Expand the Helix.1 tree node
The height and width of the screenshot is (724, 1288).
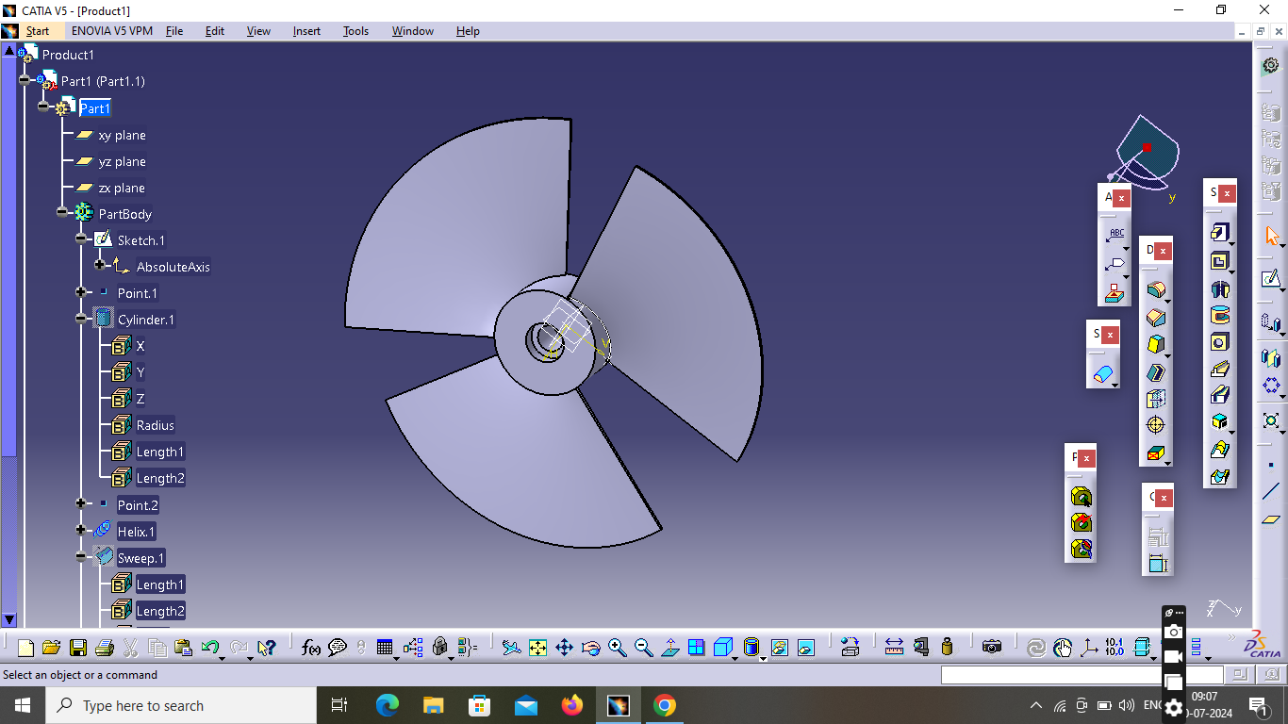pyautogui.click(x=81, y=531)
